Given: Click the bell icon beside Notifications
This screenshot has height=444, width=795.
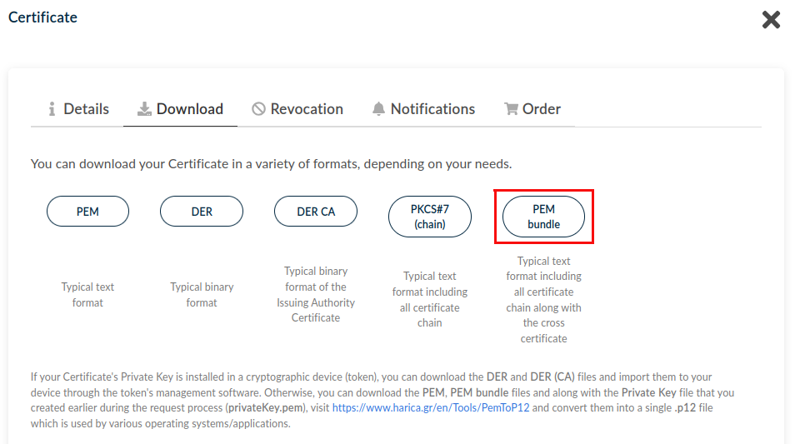Looking at the screenshot, I should pos(379,109).
